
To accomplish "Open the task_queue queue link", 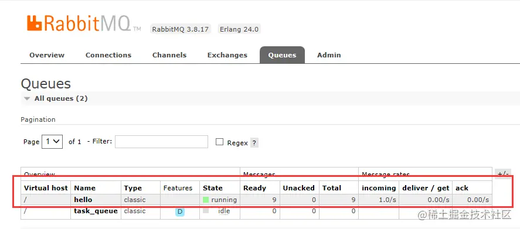I will 96,211.
